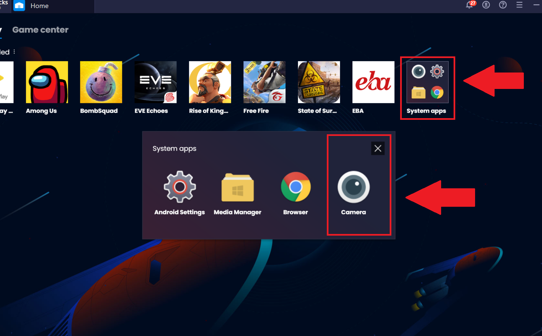Open the installed apps options dots
This screenshot has height=336, width=542.
click(x=14, y=52)
